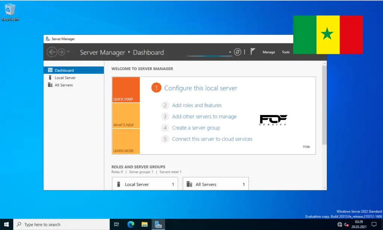Expand the Local Server roles tile

pos(145,184)
